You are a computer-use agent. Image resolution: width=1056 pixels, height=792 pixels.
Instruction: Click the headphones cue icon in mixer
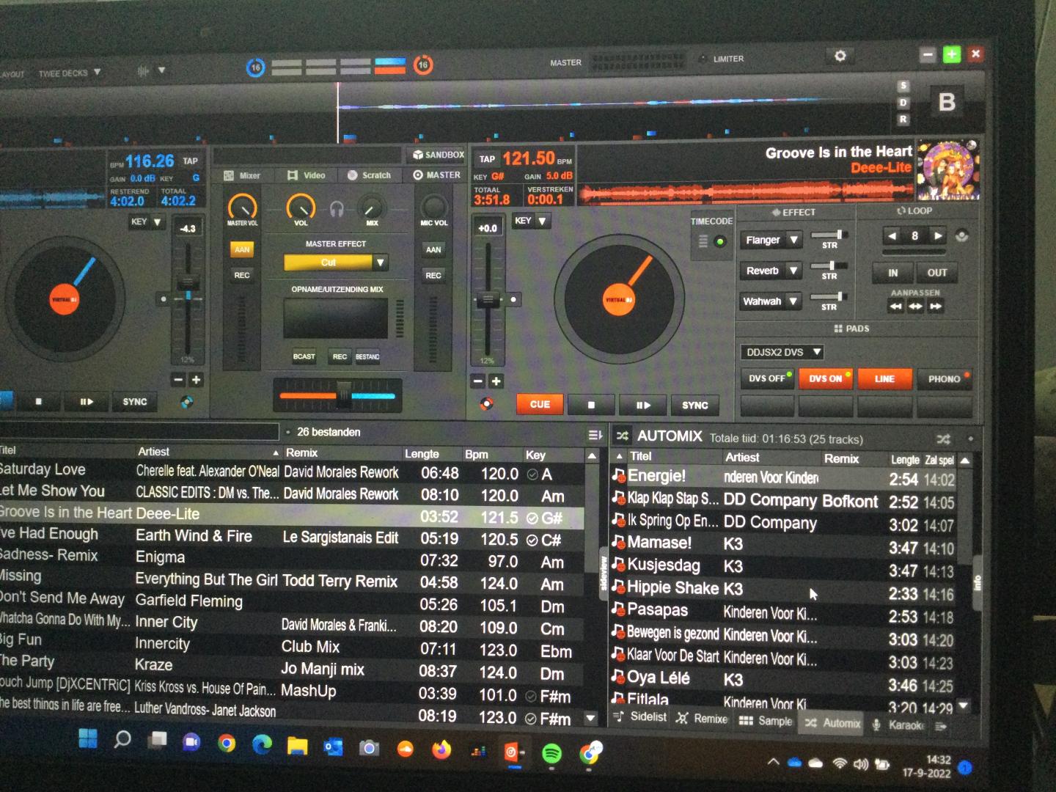337,209
